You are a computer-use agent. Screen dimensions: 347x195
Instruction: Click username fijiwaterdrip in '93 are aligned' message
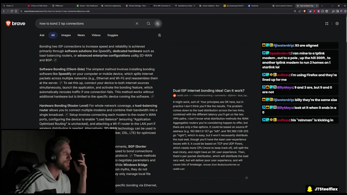coord(283,45)
